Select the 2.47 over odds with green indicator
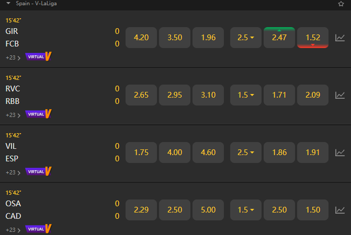 pyautogui.click(x=279, y=38)
